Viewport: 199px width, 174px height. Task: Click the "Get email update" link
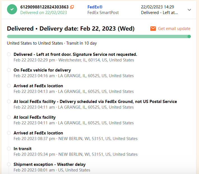click(x=174, y=29)
